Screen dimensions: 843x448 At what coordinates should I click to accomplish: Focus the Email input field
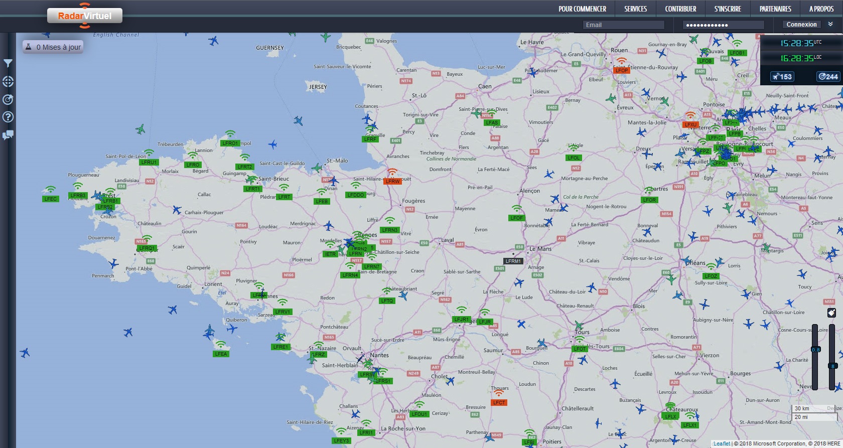624,25
